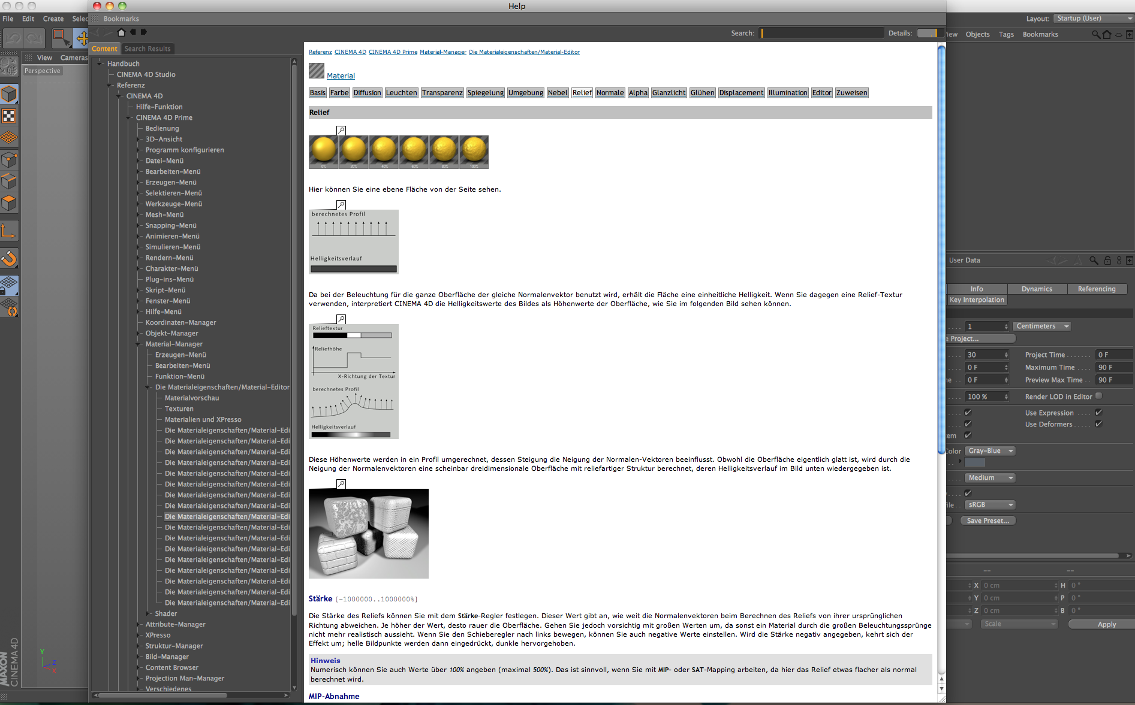Open the Glanzlicht material channel link
The height and width of the screenshot is (705, 1135).
669,93
